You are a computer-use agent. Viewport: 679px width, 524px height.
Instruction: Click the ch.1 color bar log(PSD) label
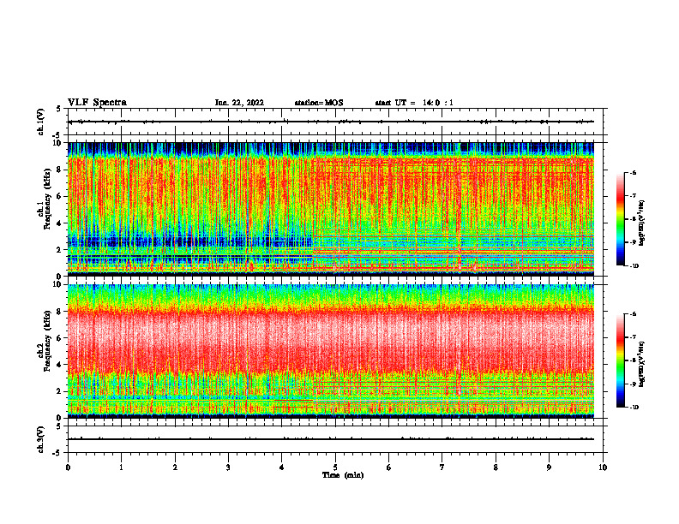click(x=642, y=223)
